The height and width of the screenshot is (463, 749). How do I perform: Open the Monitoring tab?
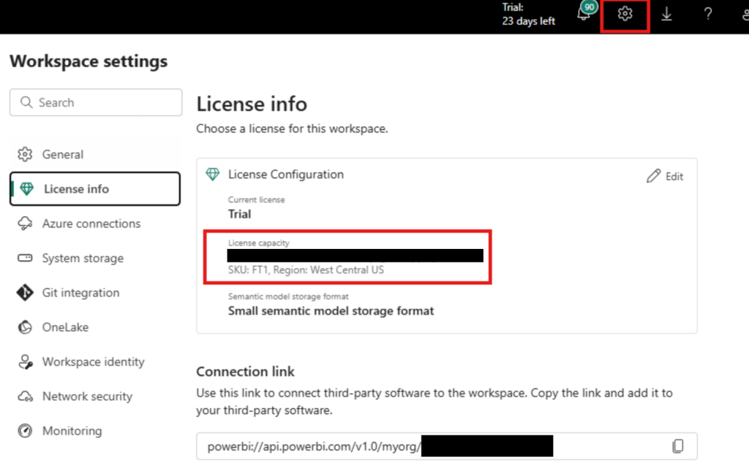(94, 431)
